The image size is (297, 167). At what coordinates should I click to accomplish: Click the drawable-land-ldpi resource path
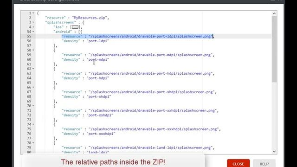(x=150, y=148)
